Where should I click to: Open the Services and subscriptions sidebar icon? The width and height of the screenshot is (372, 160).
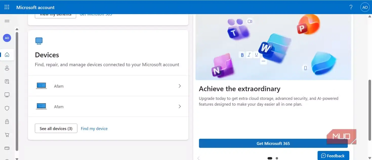click(7, 81)
